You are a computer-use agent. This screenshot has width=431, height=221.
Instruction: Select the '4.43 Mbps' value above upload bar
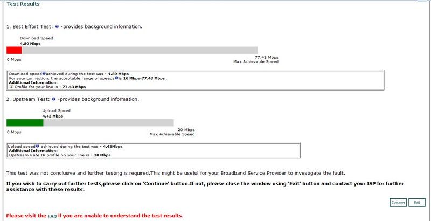(x=52, y=116)
